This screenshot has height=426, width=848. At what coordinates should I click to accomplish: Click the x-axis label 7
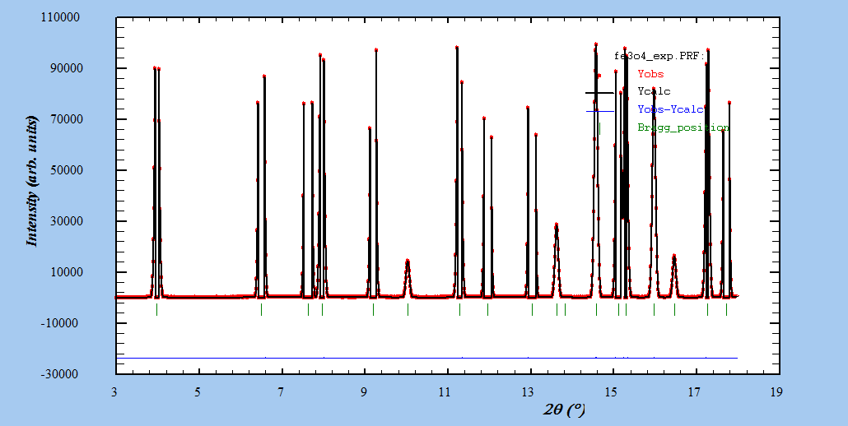(280, 392)
